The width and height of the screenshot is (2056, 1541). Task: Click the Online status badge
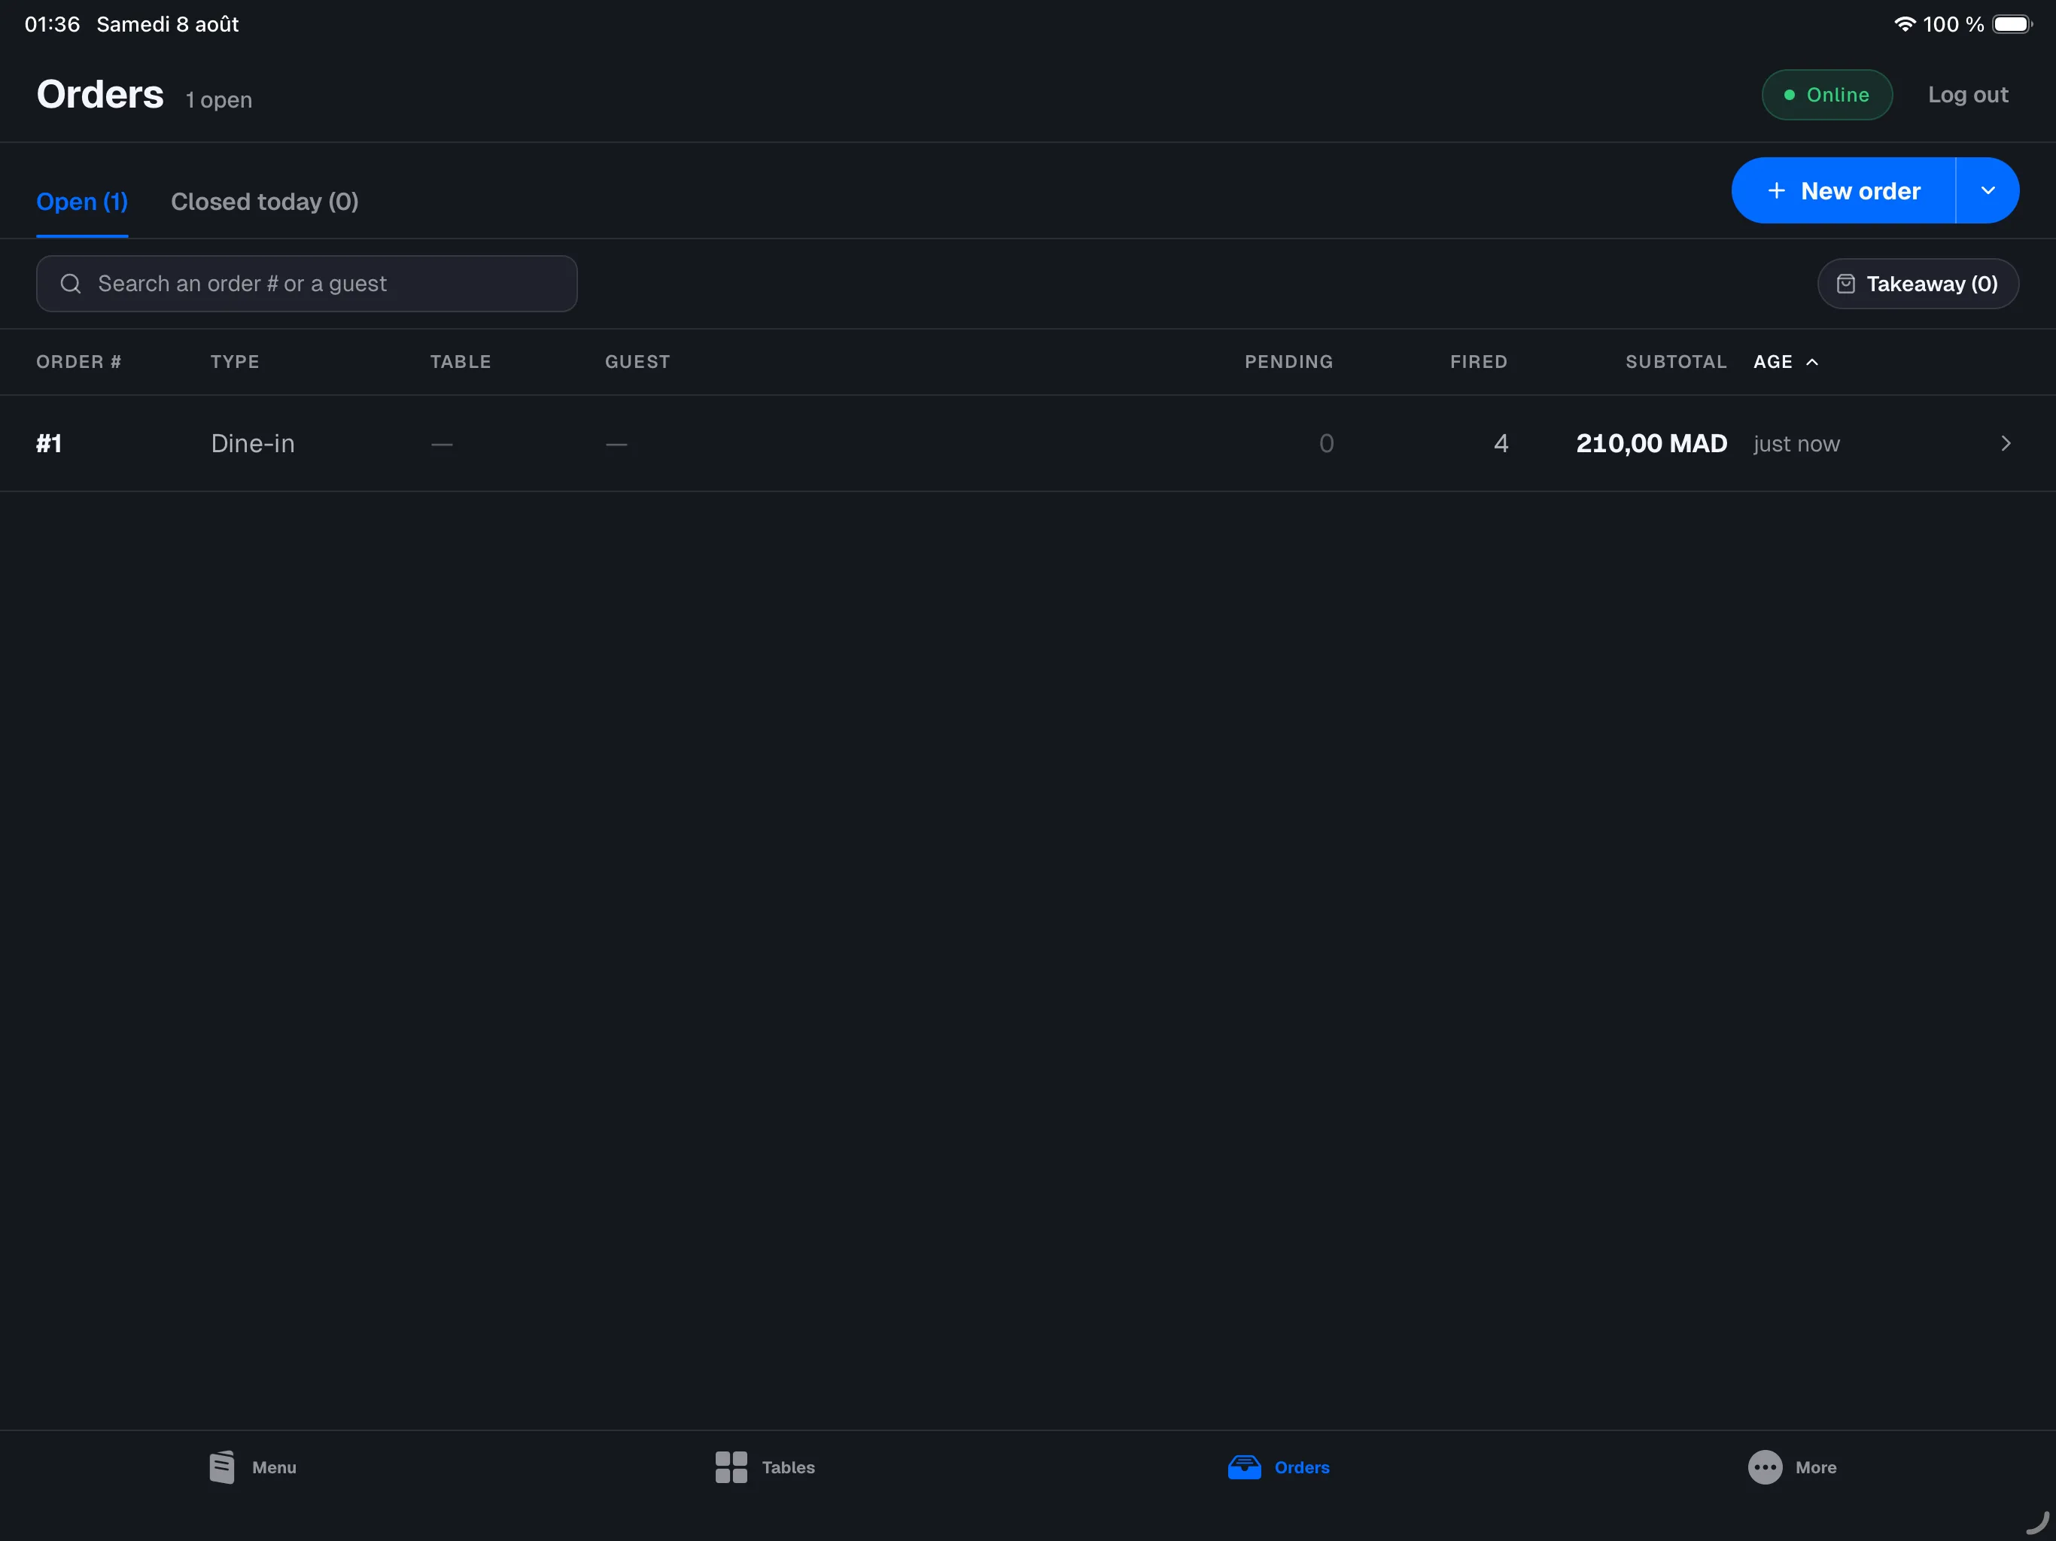1826,95
